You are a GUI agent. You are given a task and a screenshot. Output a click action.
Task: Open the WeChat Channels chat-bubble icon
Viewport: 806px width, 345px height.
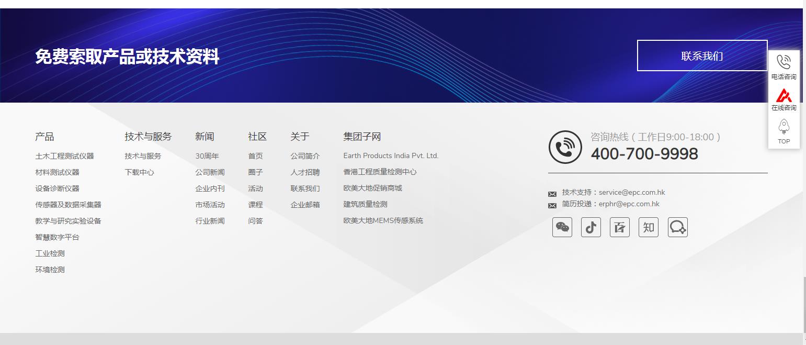coord(678,227)
